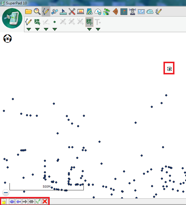Click the zoom out minus button
This screenshot has width=186, height=205.
click(x=6, y=192)
